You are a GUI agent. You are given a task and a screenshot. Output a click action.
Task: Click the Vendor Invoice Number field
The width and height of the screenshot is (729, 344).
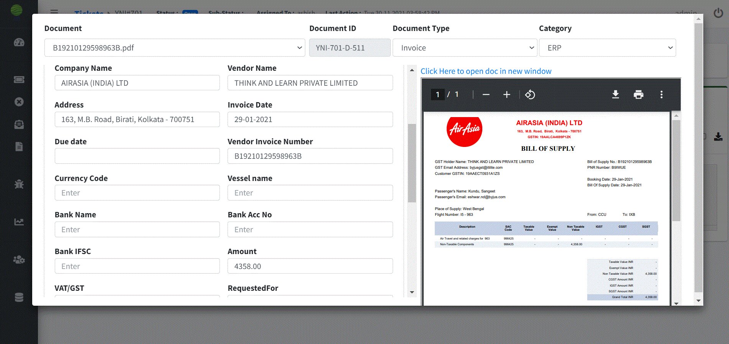pyautogui.click(x=310, y=156)
